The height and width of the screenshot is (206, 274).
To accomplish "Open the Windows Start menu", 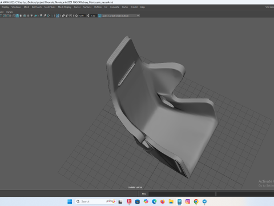I will [x=70, y=201].
